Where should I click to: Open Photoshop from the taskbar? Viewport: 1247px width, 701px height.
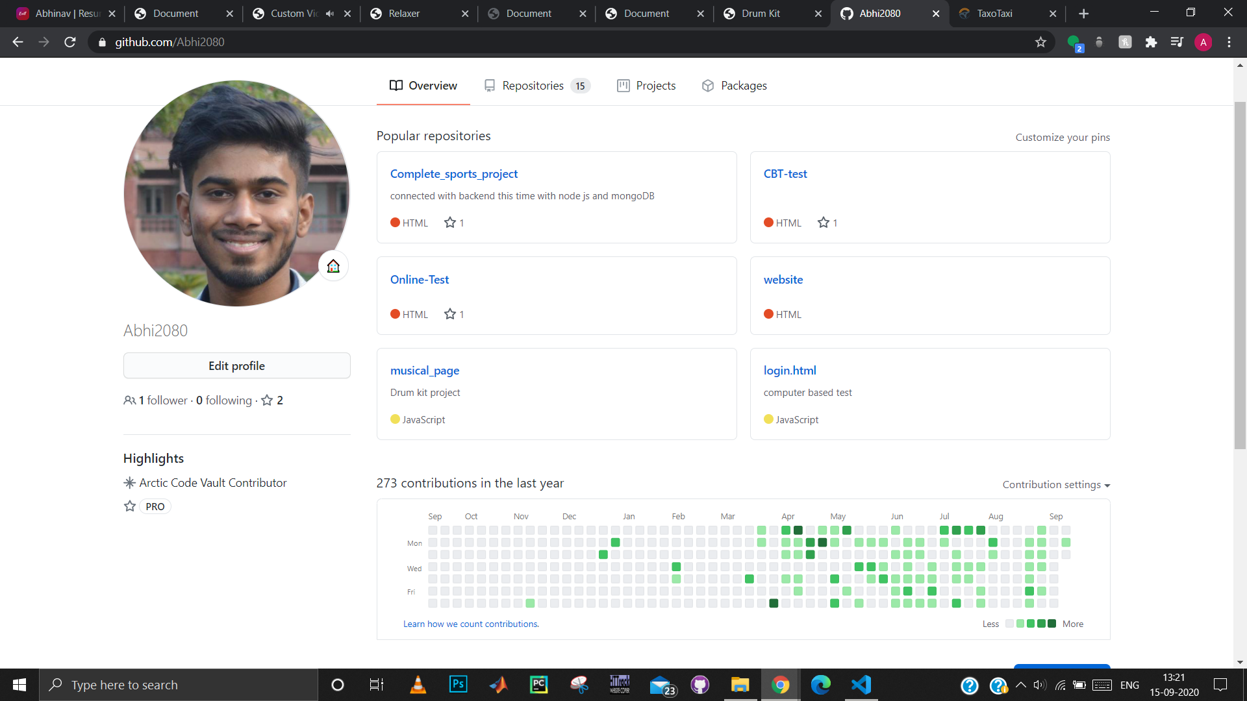click(459, 685)
